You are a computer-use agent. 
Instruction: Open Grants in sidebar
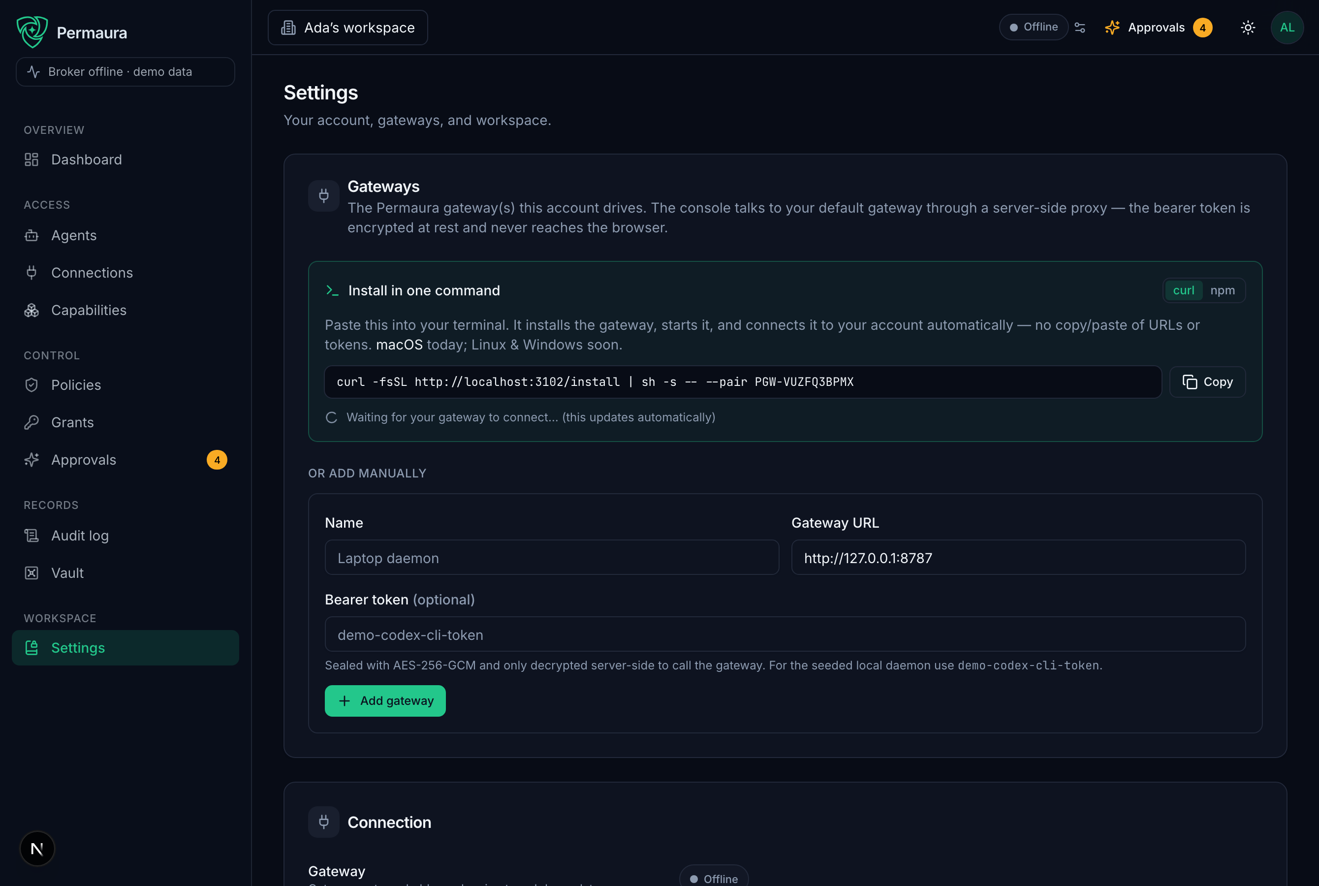tap(126, 423)
